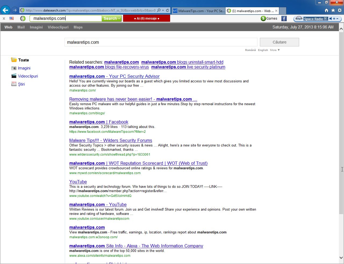This screenshot has width=344, height=264.
Task: Click the green Search toolbar button
Action: coord(112,19)
